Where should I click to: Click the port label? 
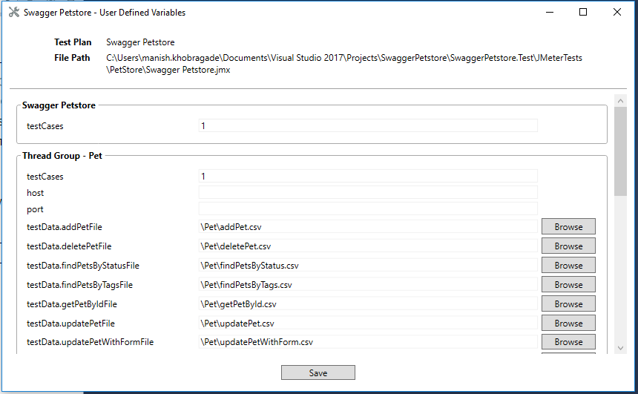35,209
